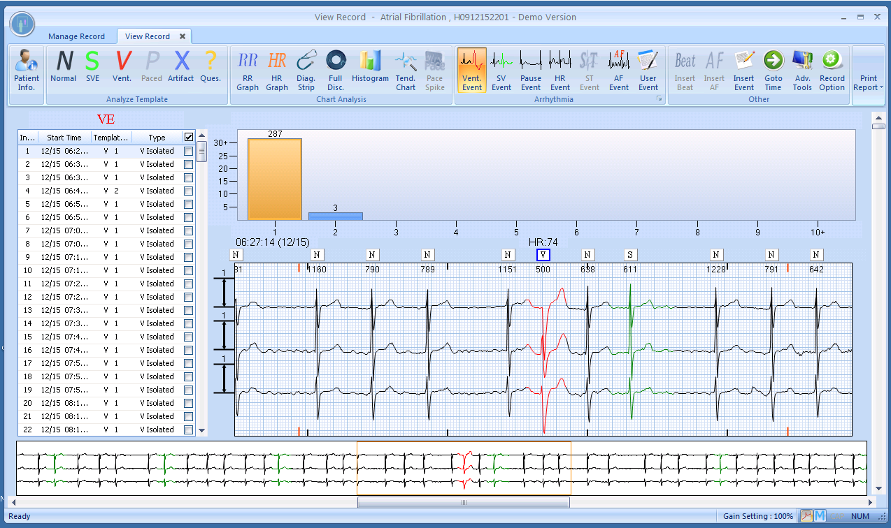The width and height of the screenshot is (891, 528).
Task: Open the RR Graph chart
Action: coord(248,71)
